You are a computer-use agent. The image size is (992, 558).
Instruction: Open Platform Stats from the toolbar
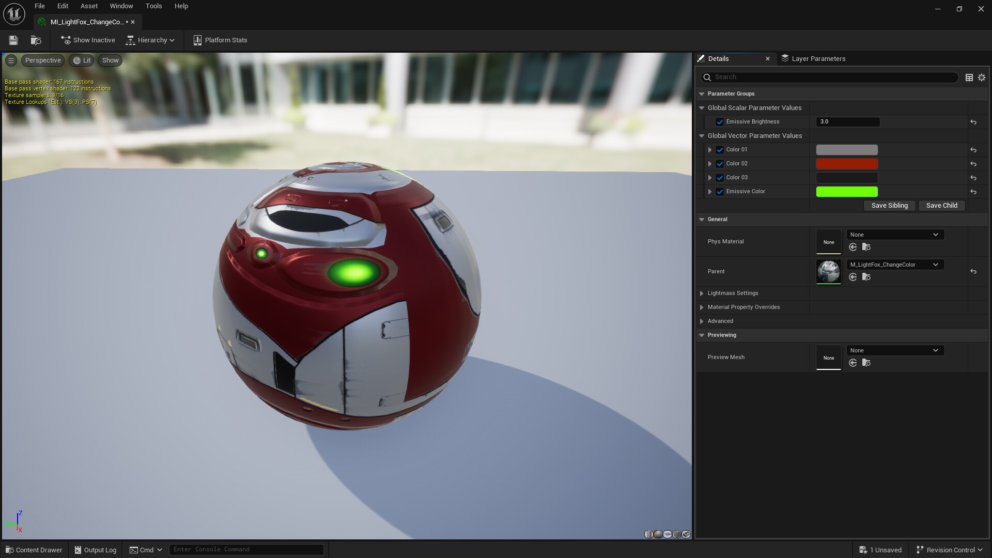(220, 40)
